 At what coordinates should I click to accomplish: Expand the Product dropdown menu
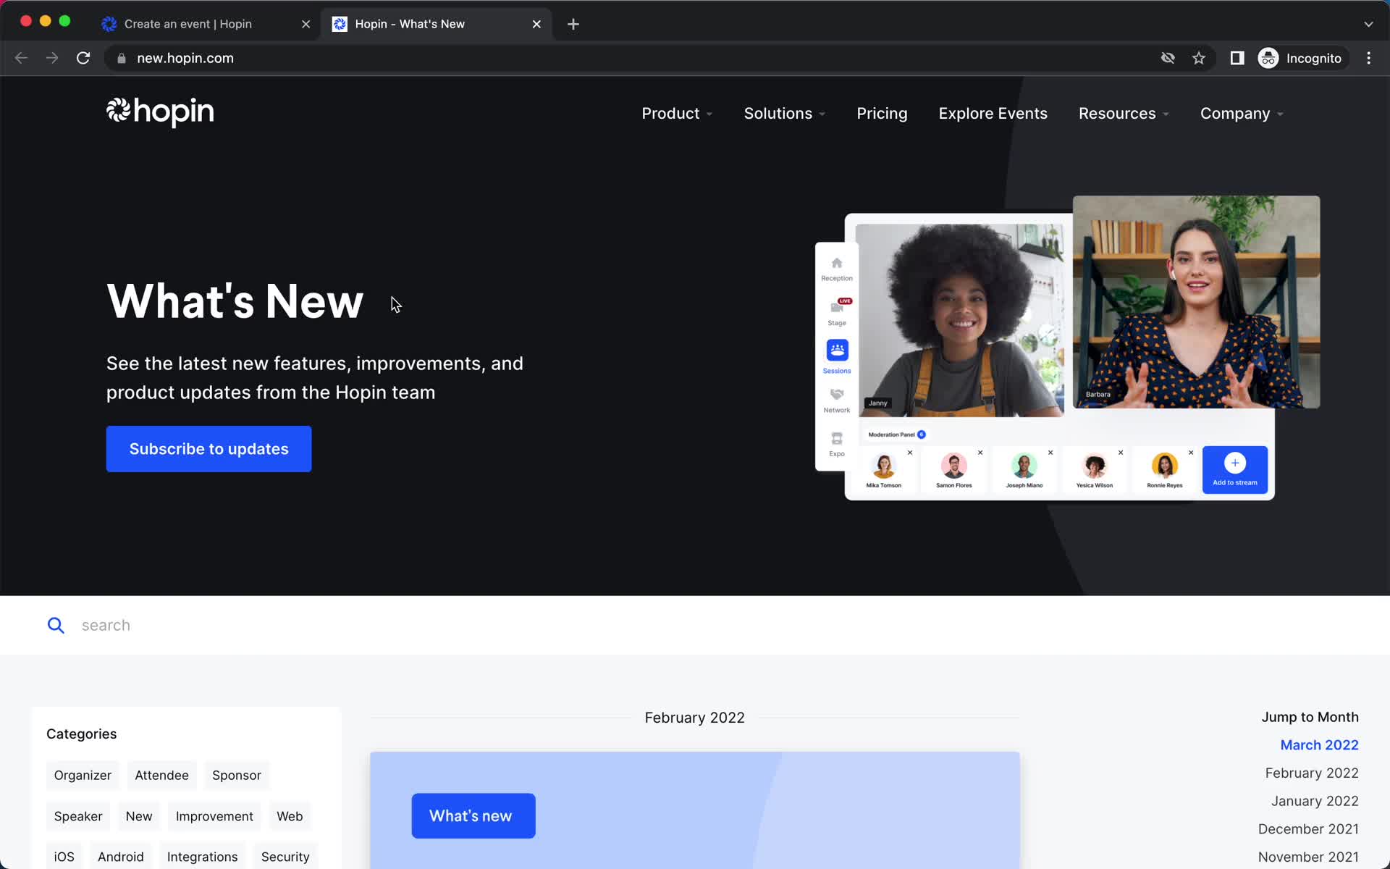[x=677, y=114]
